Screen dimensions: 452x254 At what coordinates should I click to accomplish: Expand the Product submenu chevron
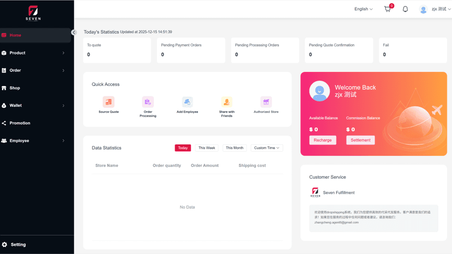[x=63, y=53]
